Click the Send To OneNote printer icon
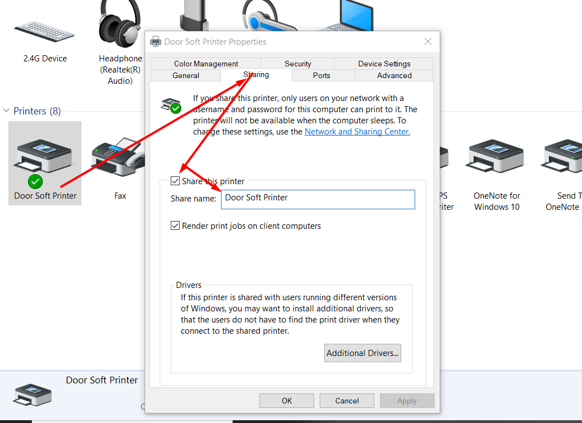Screen dimensions: 582x423 click(564, 157)
